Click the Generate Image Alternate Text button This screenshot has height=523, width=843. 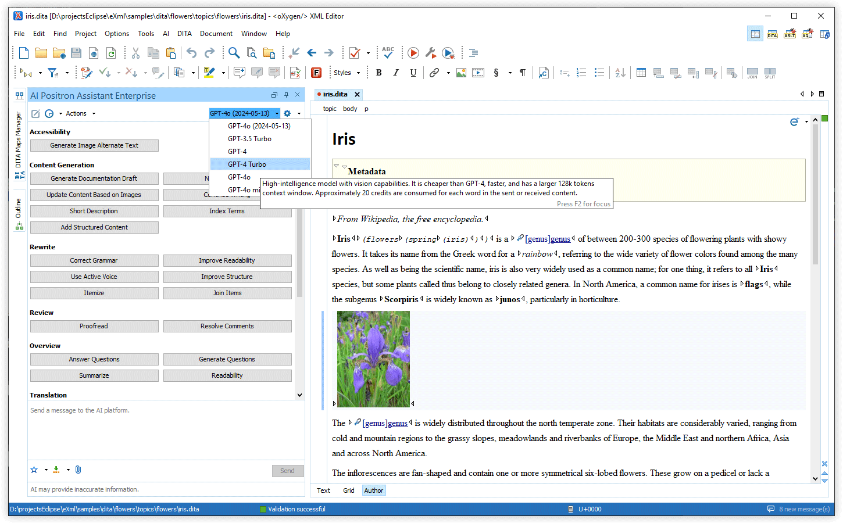click(94, 145)
